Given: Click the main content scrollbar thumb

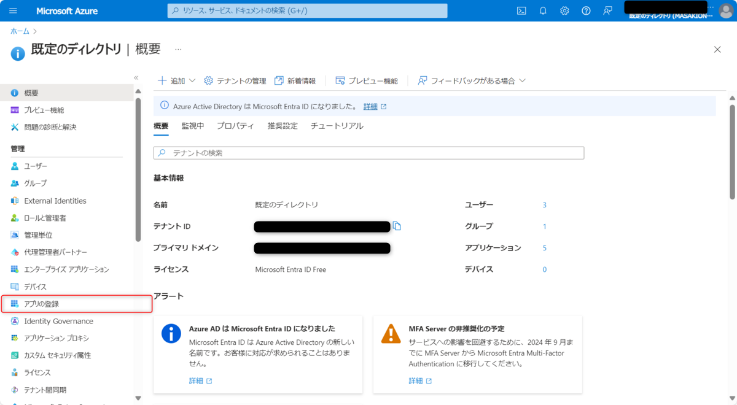Looking at the screenshot, I should click(x=732, y=152).
